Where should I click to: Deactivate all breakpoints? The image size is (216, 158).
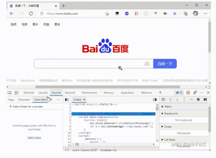(x=198, y=99)
